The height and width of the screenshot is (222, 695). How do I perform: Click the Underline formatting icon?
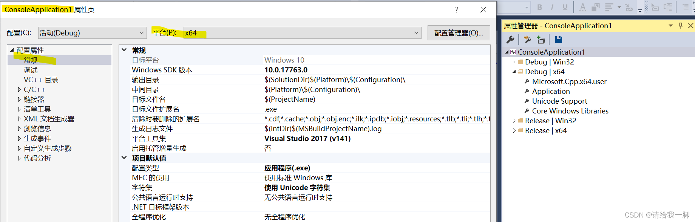click(565, 7)
